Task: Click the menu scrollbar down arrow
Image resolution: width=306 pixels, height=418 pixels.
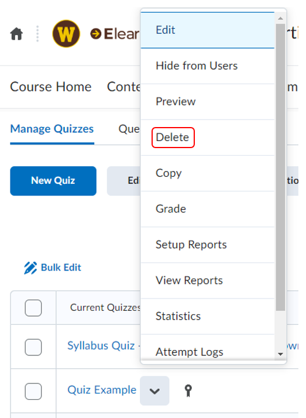Action: point(280,354)
